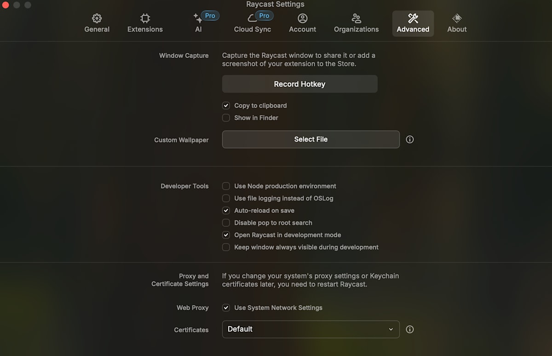Image resolution: width=552 pixels, height=356 pixels.
Task: Enable Show in Finder
Action: (x=226, y=118)
